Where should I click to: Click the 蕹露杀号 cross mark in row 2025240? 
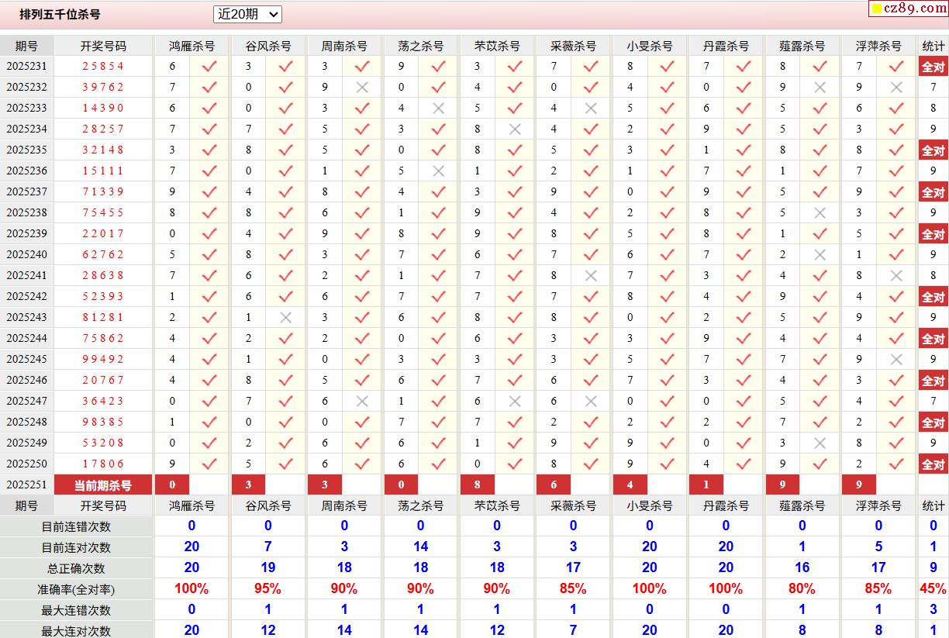[x=820, y=255]
